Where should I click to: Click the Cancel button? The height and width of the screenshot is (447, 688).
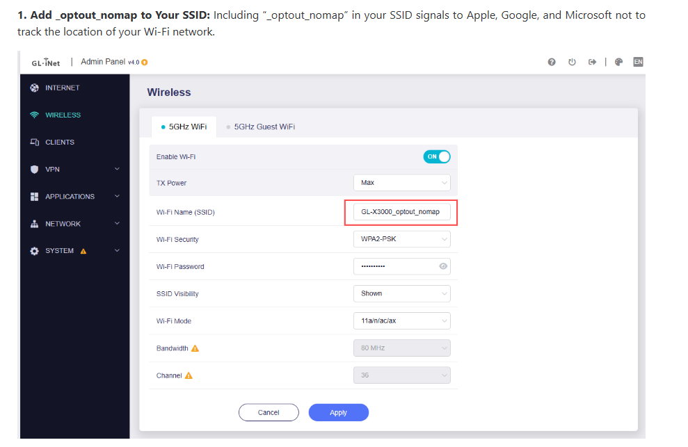point(269,412)
